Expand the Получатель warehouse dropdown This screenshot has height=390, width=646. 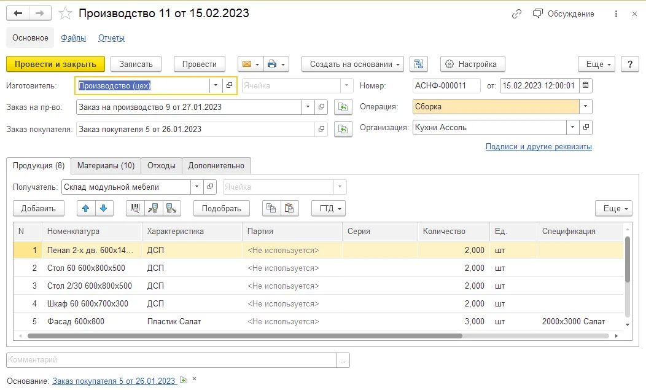pos(197,187)
